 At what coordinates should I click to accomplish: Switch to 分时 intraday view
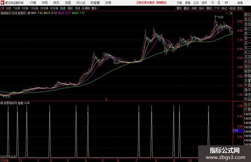pos(8,8)
